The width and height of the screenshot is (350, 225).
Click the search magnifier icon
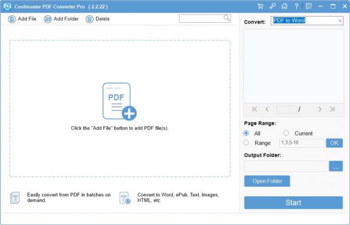[227, 18]
